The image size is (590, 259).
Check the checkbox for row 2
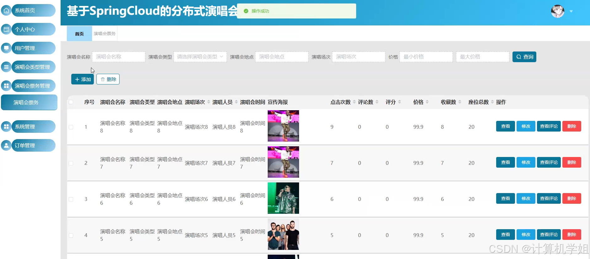tap(71, 163)
